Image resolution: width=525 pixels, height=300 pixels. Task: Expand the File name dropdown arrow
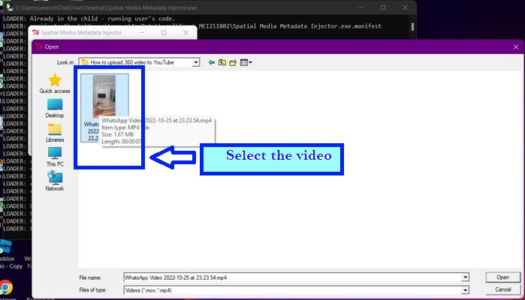pyautogui.click(x=466, y=277)
